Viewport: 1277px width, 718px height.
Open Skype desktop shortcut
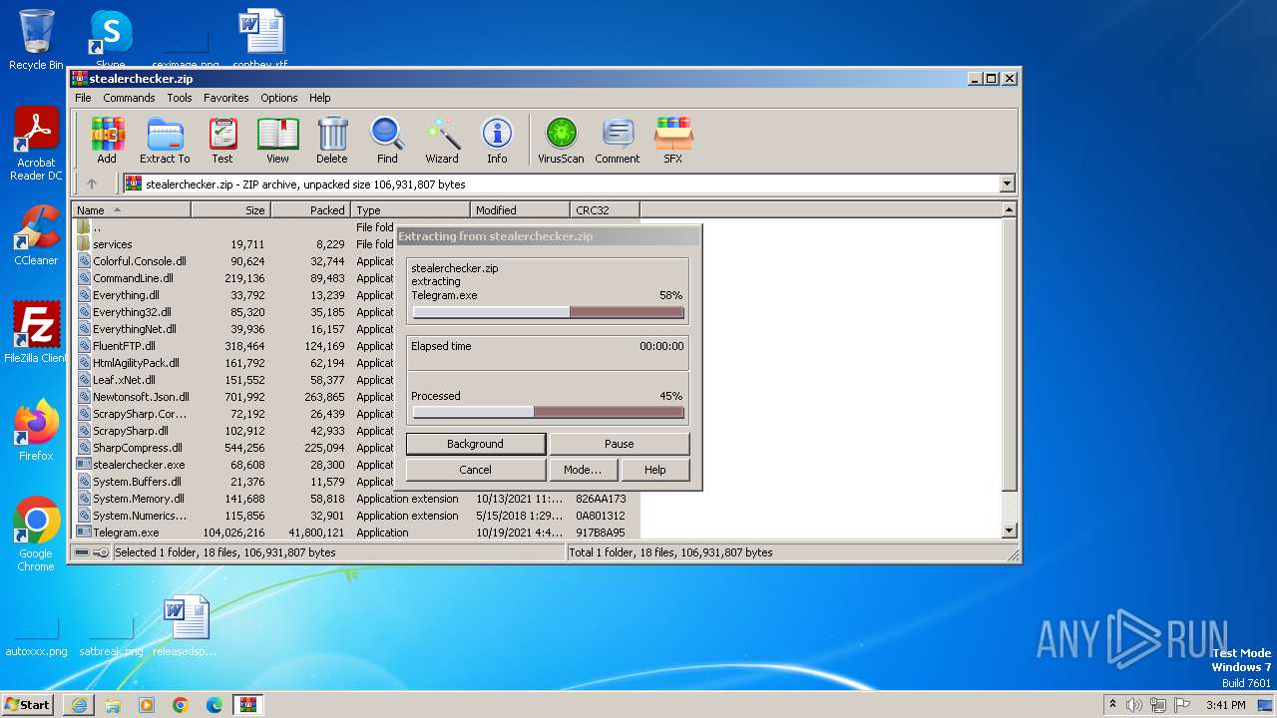(110, 38)
